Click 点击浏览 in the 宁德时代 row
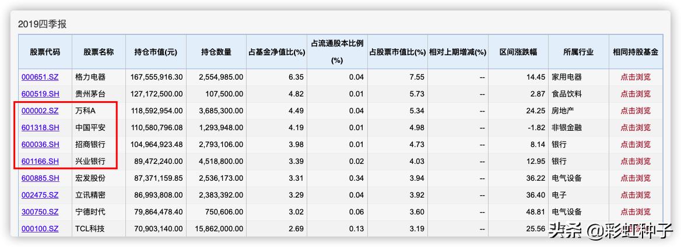 click(x=636, y=212)
